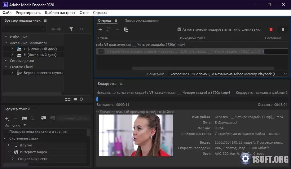Click the output path link E:\Down...mp4
The height and width of the screenshot is (169, 291).
coord(221,51)
